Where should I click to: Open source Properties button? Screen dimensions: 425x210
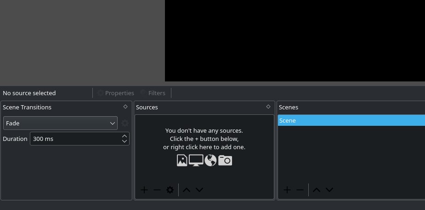tap(116, 93)
